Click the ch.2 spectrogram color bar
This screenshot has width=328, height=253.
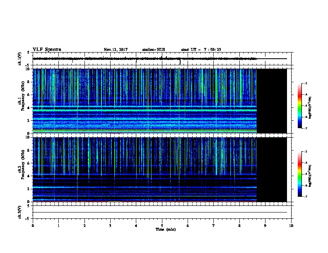299,174
